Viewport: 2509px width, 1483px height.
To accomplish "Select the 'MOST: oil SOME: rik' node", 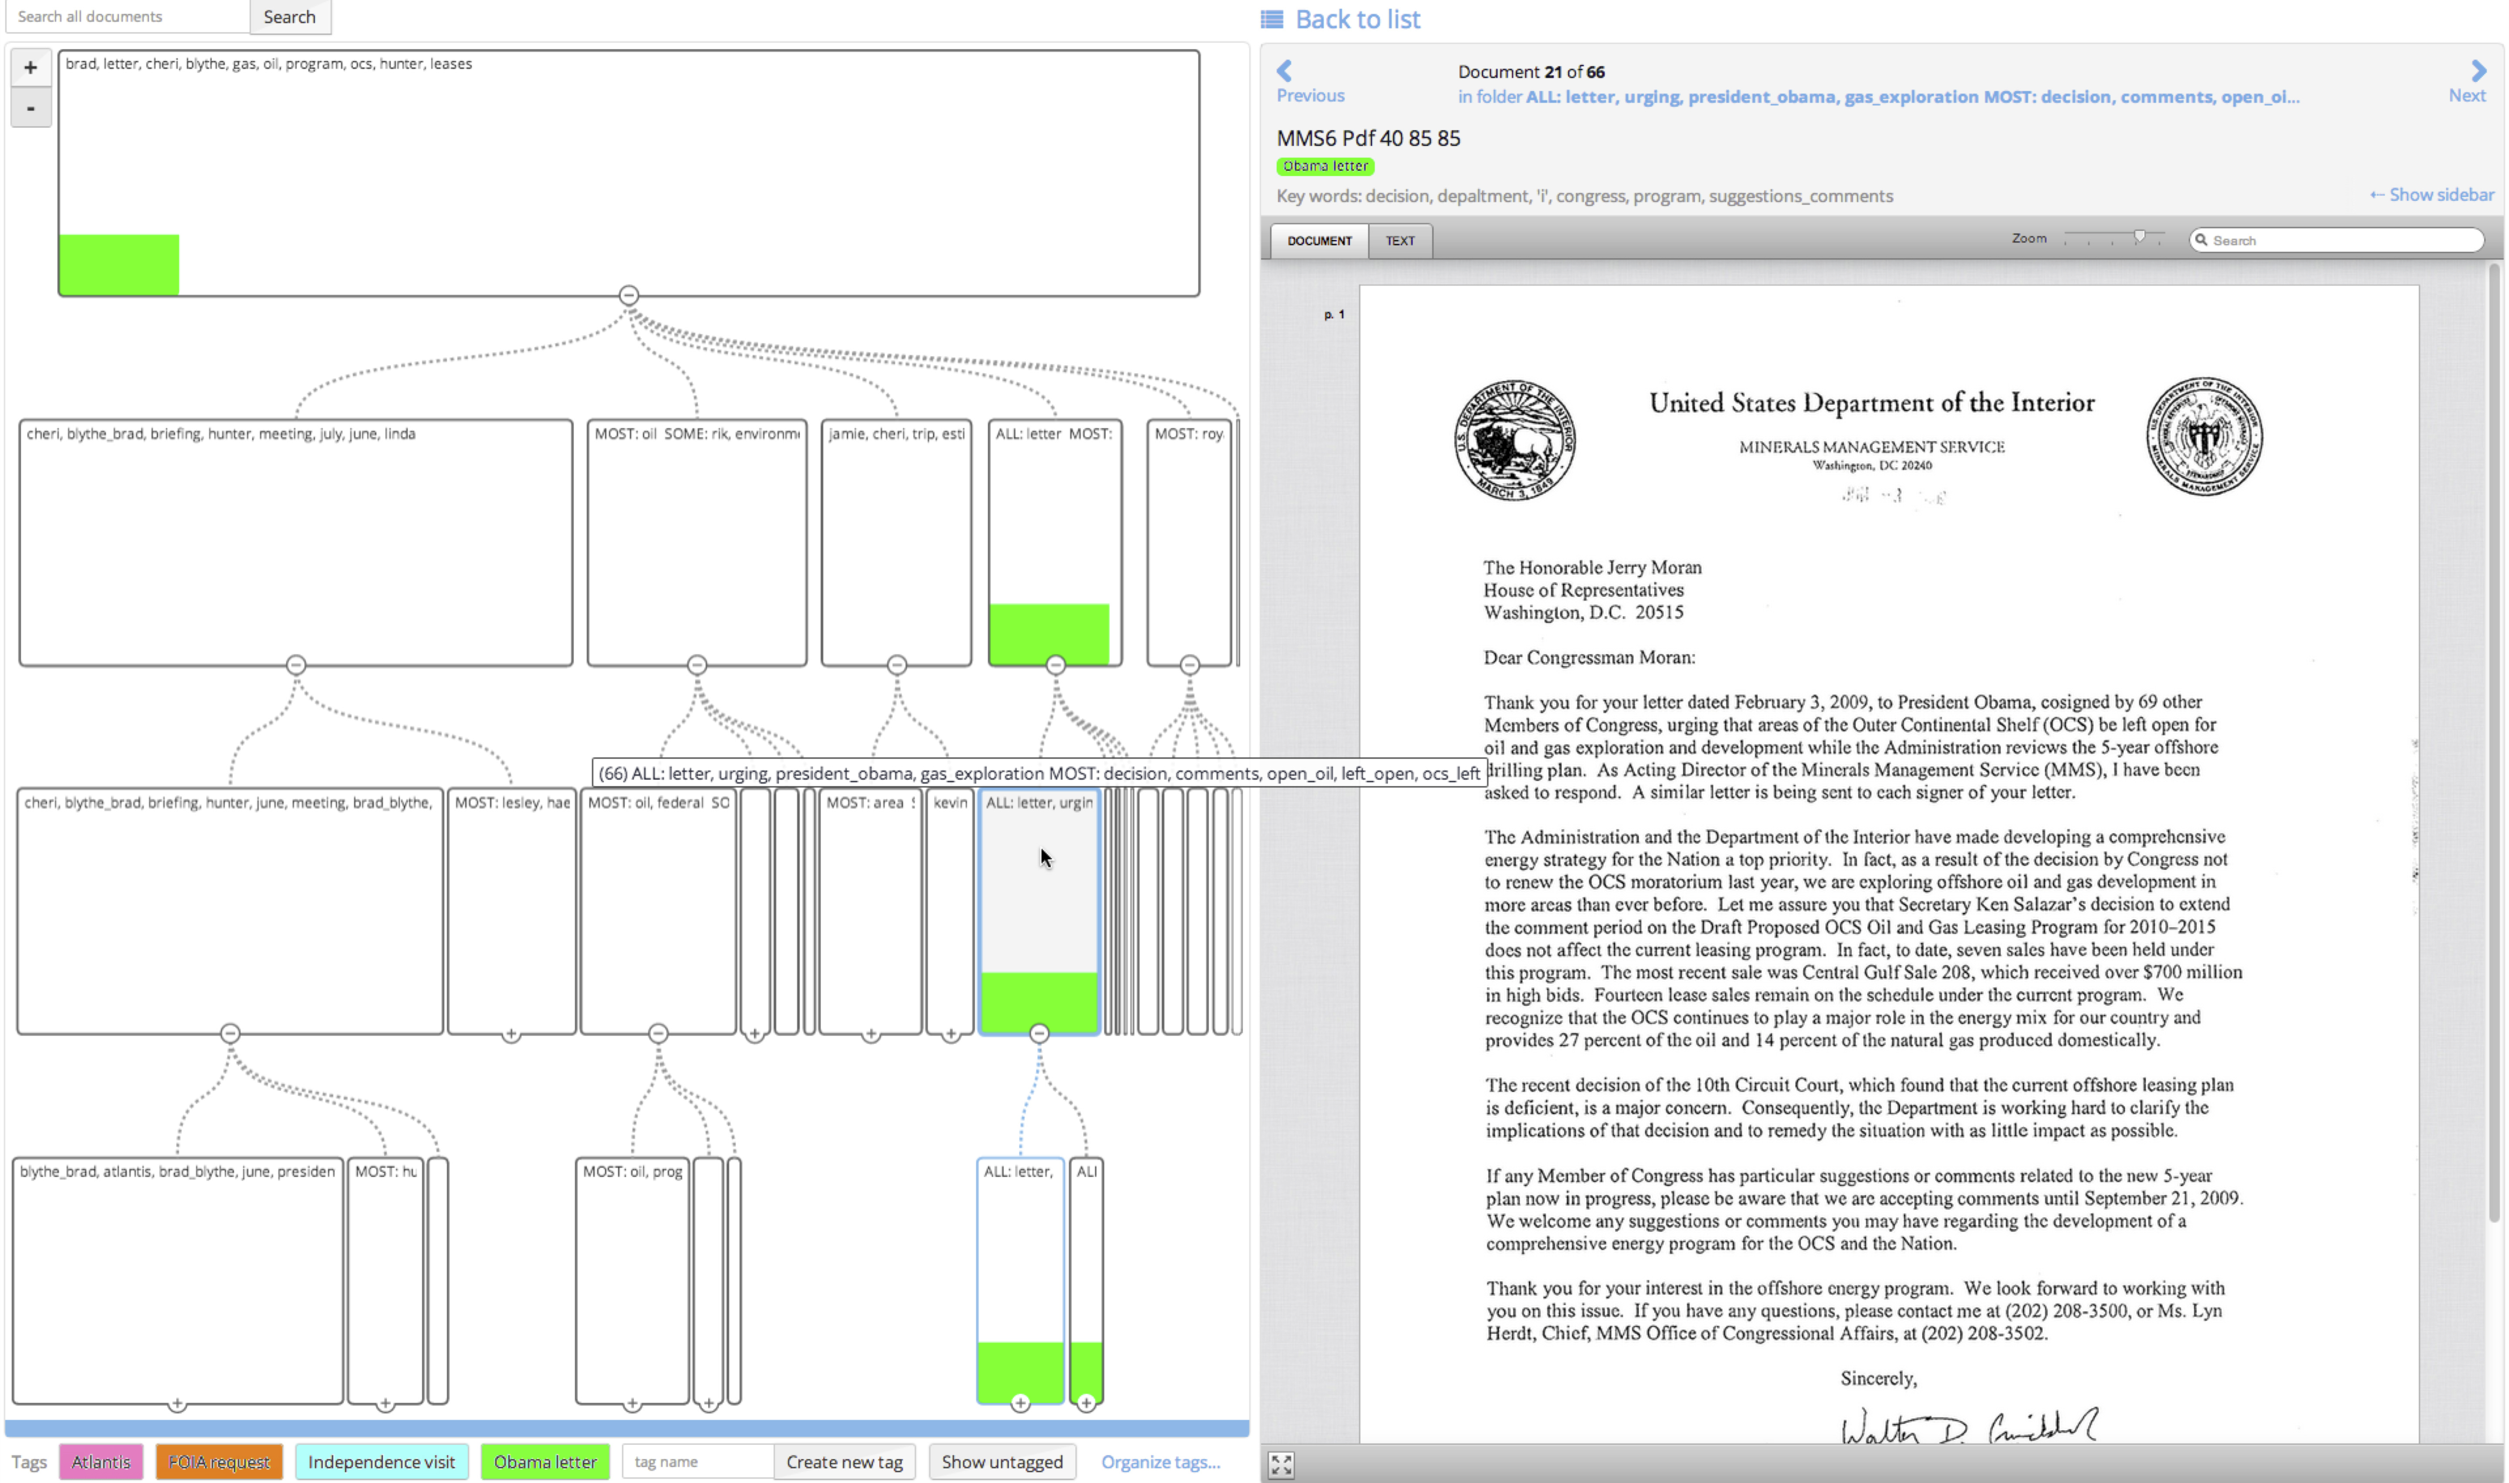I will (x=698, y=543).
